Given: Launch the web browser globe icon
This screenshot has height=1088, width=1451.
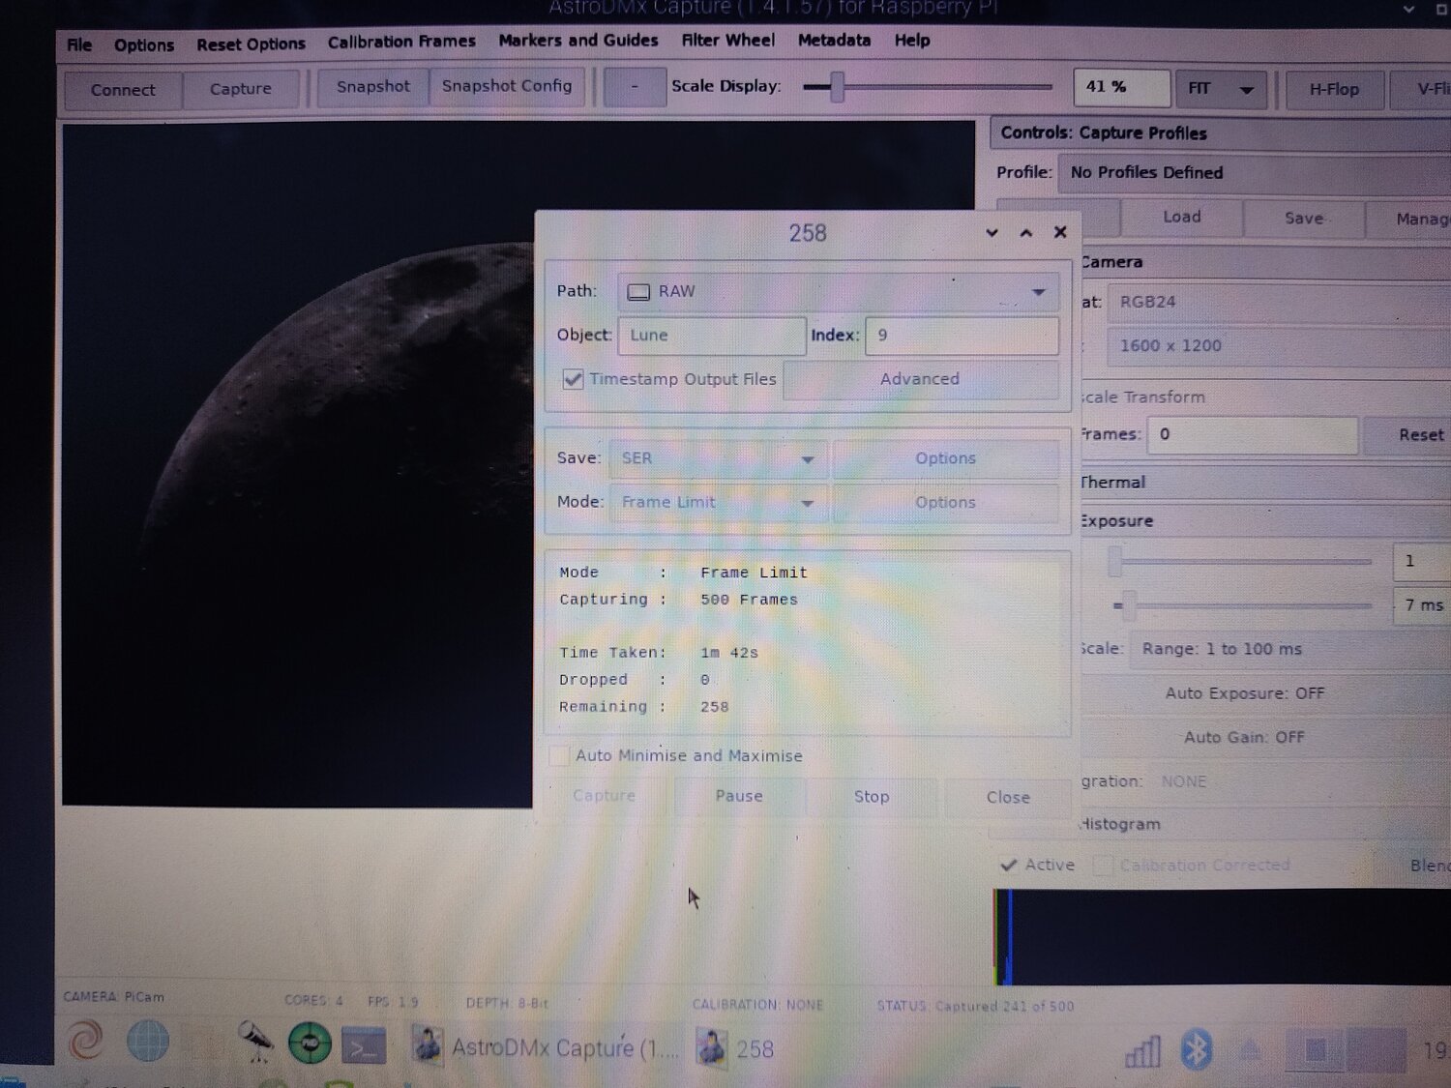Looking at the screenshot, I should [x=148, y=1042].
